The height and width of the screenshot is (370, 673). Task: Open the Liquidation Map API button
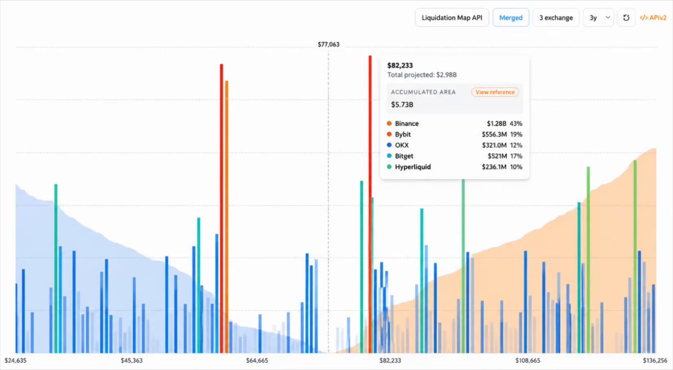(x=452, y=17)
